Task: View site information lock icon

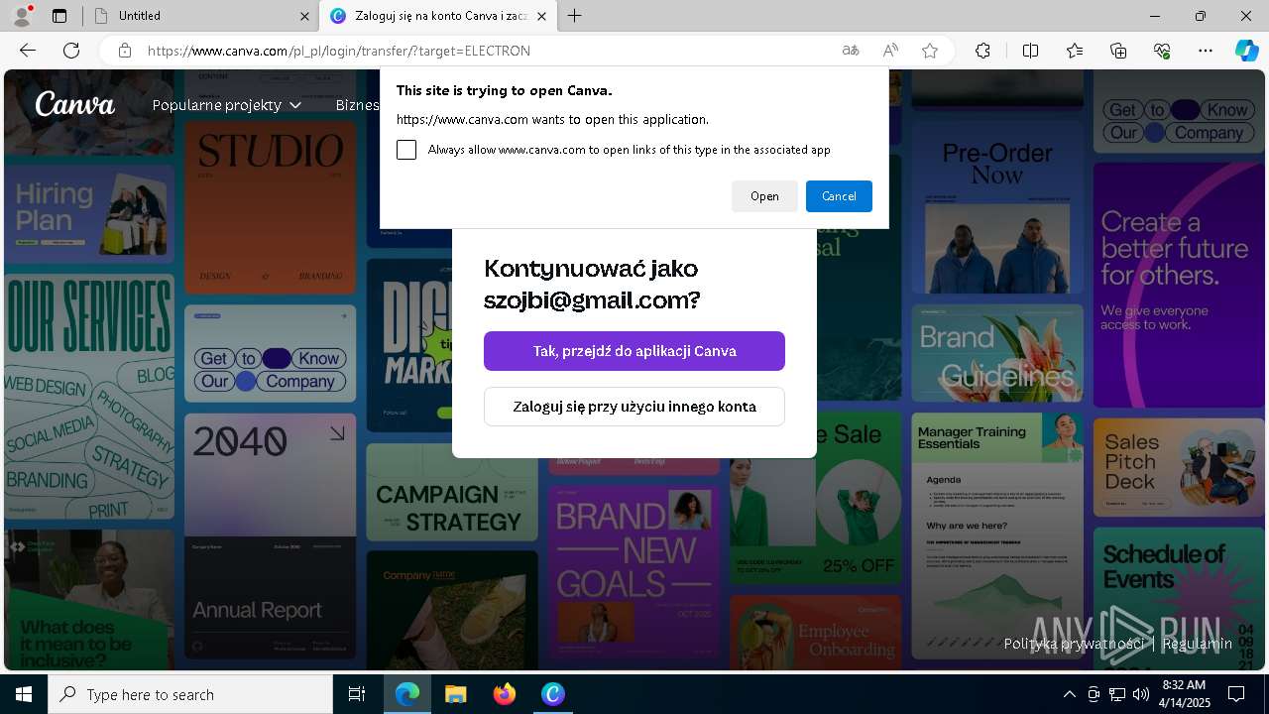Action: 124,51
